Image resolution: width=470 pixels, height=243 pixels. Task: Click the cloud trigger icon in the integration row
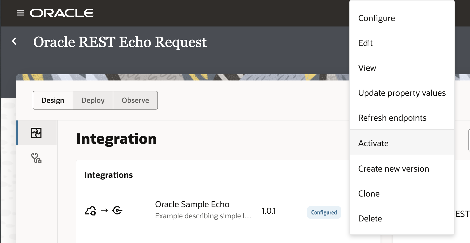(x=91, y=211)
